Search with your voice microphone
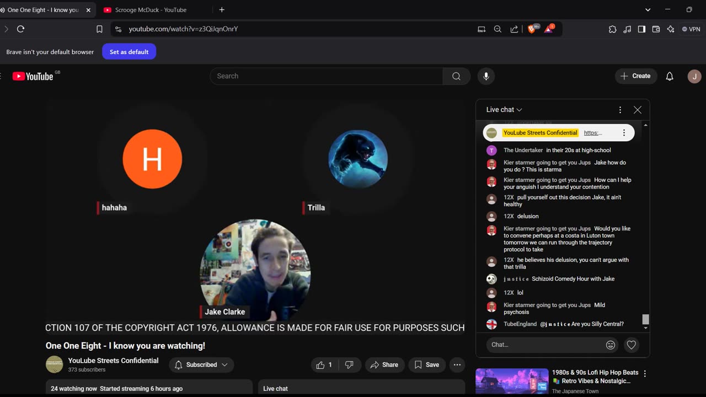706x397 pixels. (x=486, y=76)
